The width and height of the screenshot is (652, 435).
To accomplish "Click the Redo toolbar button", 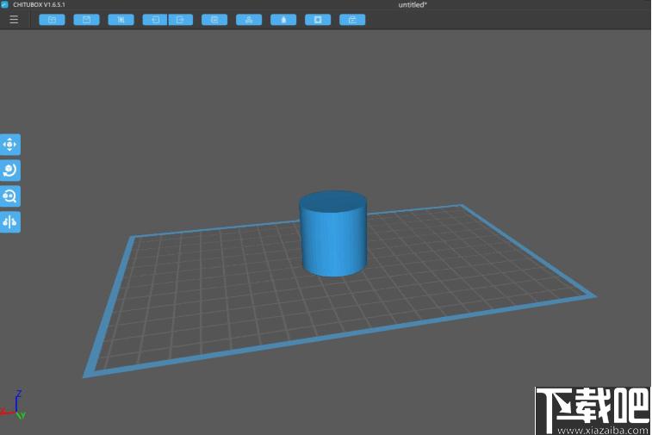I will pyautogui.click(x=181, y=20).
